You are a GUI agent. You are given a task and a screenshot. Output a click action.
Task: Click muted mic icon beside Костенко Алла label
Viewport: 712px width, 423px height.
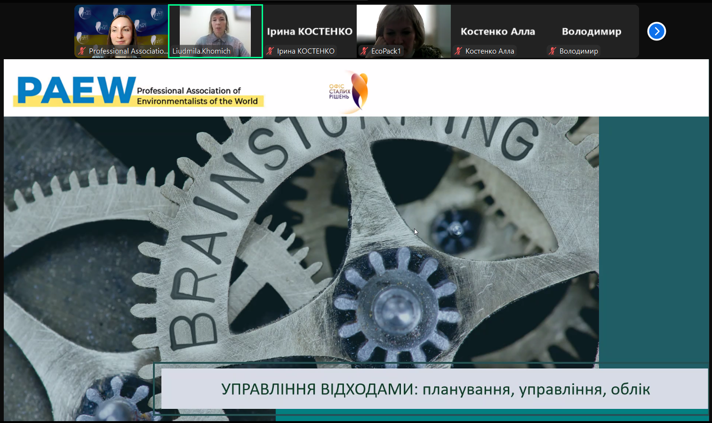pyautogui.click(x=458, y=51)
